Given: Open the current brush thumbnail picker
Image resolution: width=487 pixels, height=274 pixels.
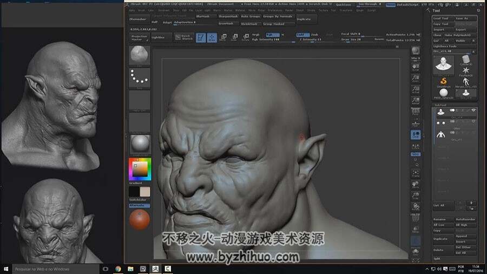Looking at the screenshot, I should [140, 55].
